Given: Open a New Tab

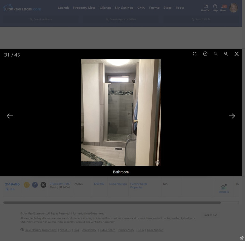Looking at the screenshot, I should [205, 8].
